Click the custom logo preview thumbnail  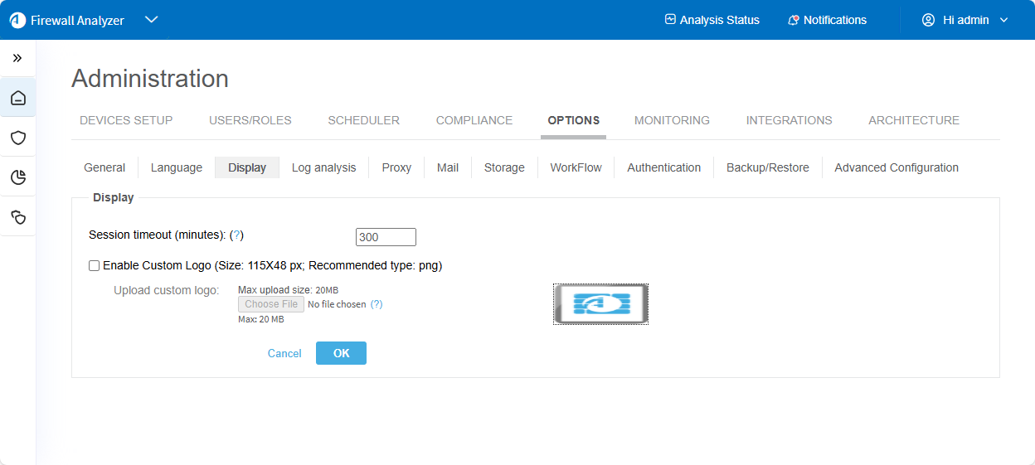pyautogui.click(x=600, y=304)
